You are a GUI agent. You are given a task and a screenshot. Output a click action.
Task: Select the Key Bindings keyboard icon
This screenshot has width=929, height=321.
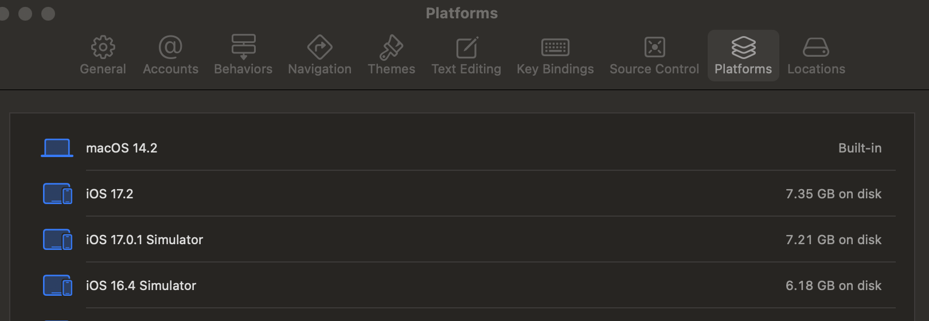(x=555, y=47)
